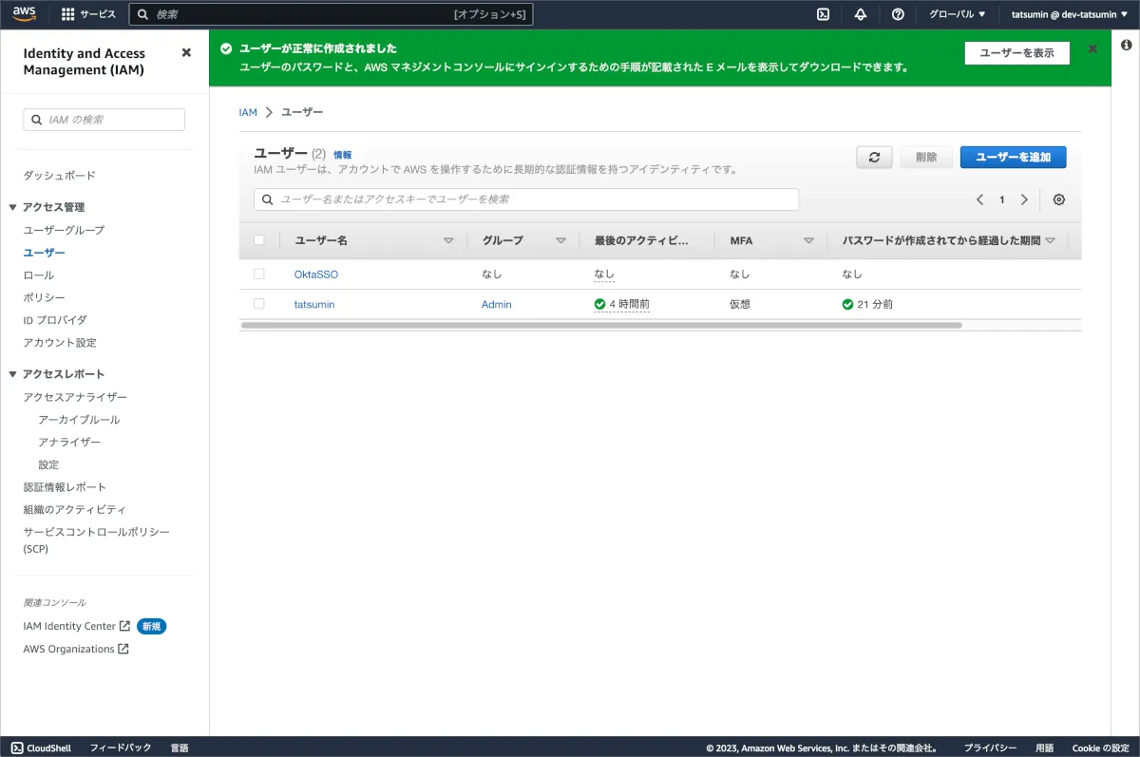
Task: Open the notifications bell icon
Action: click(x=861, y=14)
